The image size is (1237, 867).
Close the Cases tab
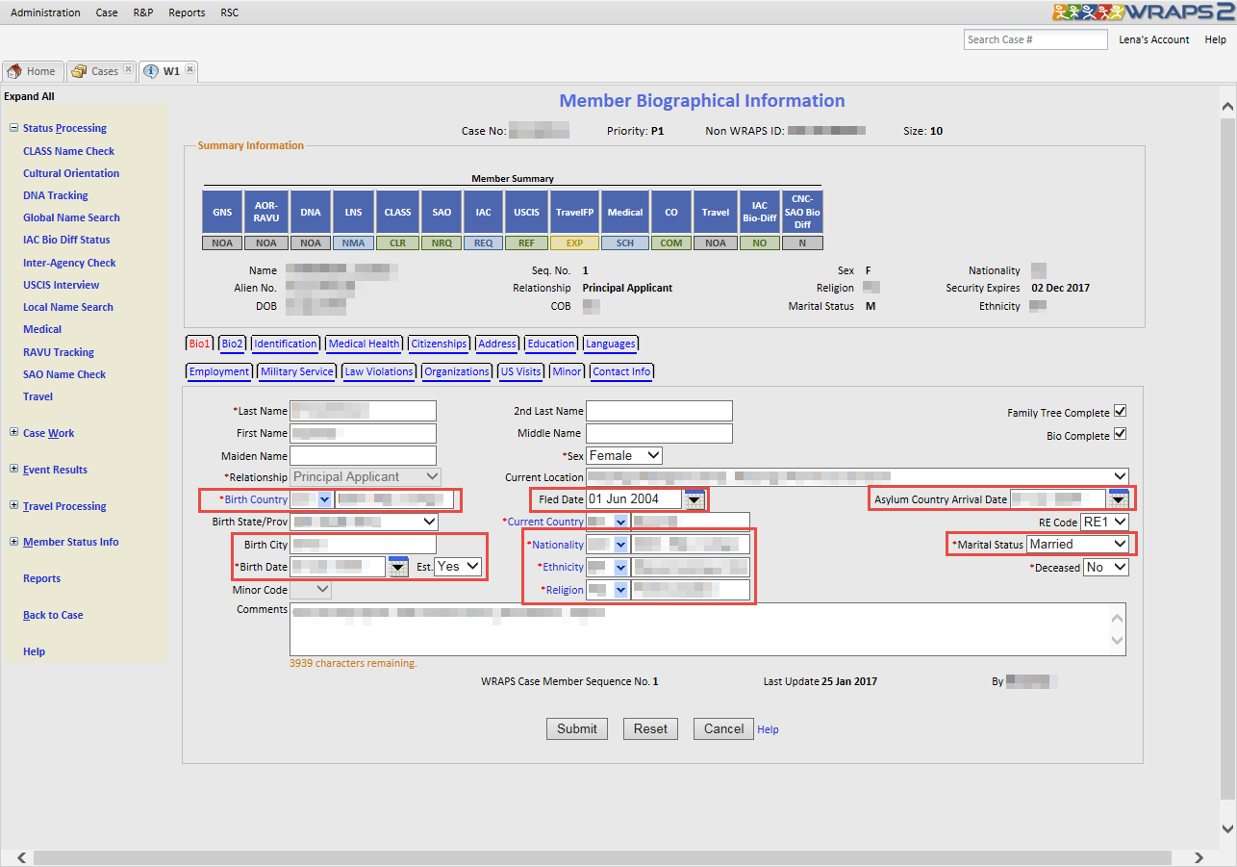128,70
